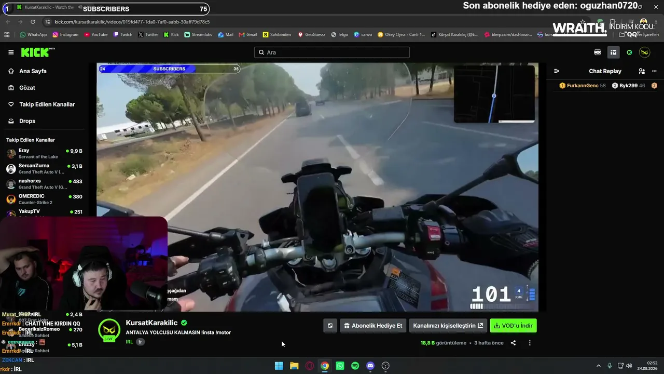
Task: Reload the page with the refresh icon
Action: pyautogui.click(x=33, y=22)
